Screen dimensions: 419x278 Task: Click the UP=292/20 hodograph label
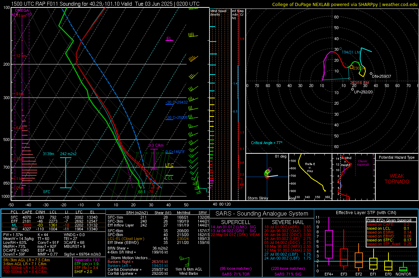tap(363, 92)
